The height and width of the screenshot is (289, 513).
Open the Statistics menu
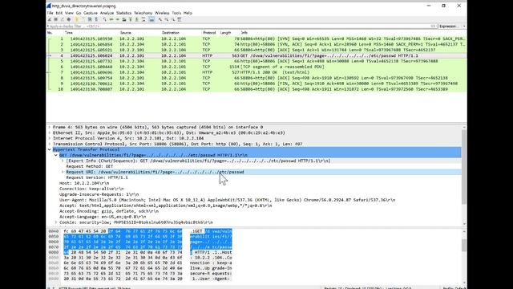[124, 13]
